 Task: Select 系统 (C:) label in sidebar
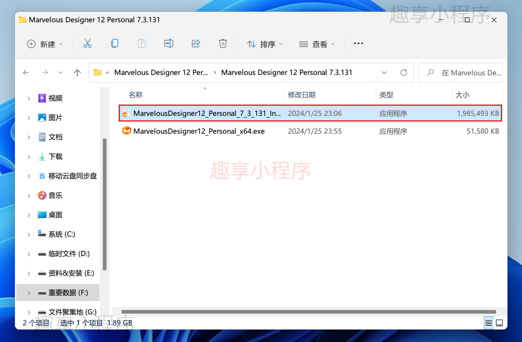coord(62,234)
